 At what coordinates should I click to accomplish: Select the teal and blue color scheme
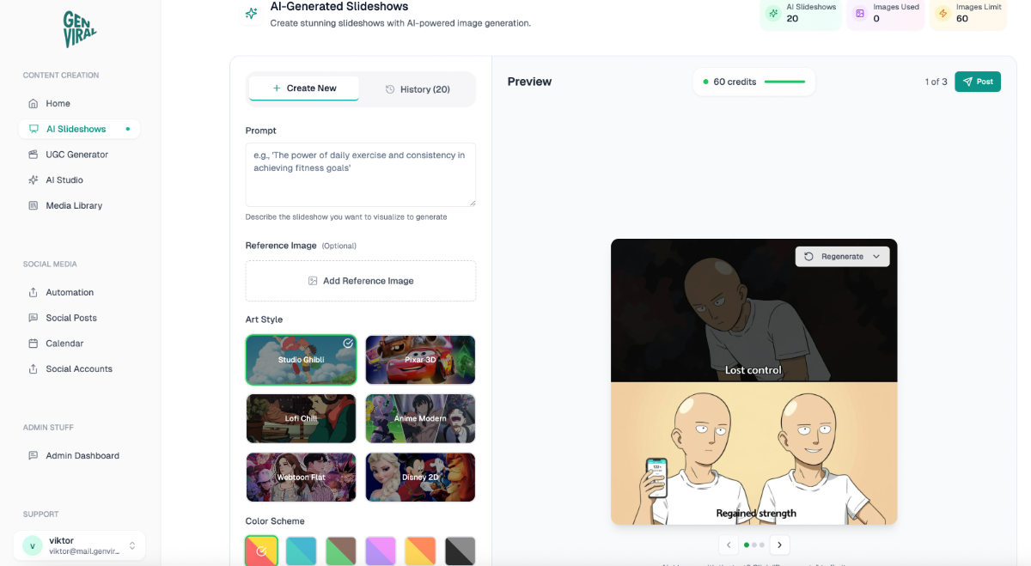[301, 551]
